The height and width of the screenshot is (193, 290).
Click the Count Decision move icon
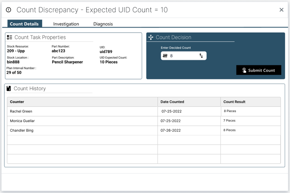pyautogui.click(x=151, y=37)
